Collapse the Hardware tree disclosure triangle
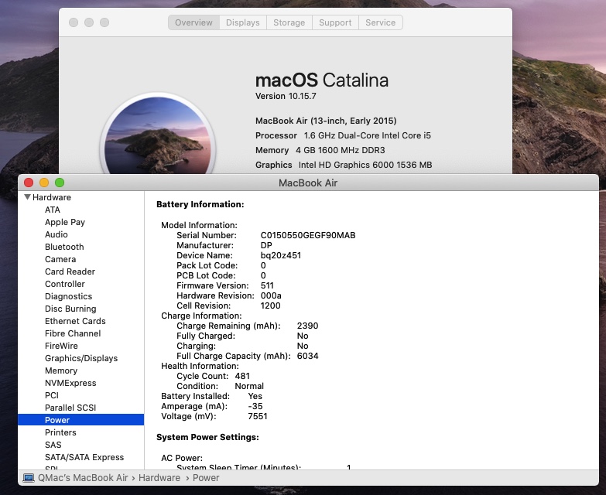Screen dimensions: 606x495 [28, 197]
